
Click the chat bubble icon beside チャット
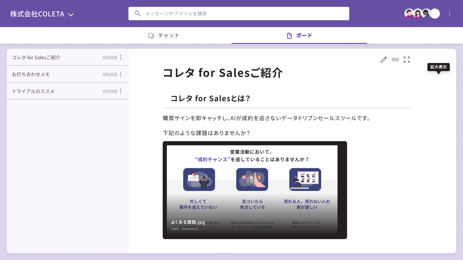tap(150, 35)
